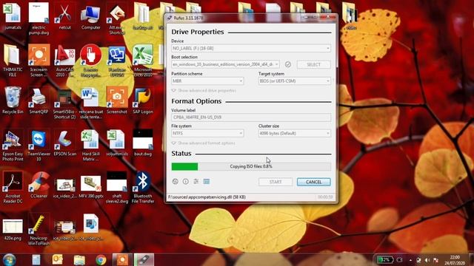Open baut.dwg desktop file
The width and height of the screenshot is (474, 266).
(x=143, y=143)
